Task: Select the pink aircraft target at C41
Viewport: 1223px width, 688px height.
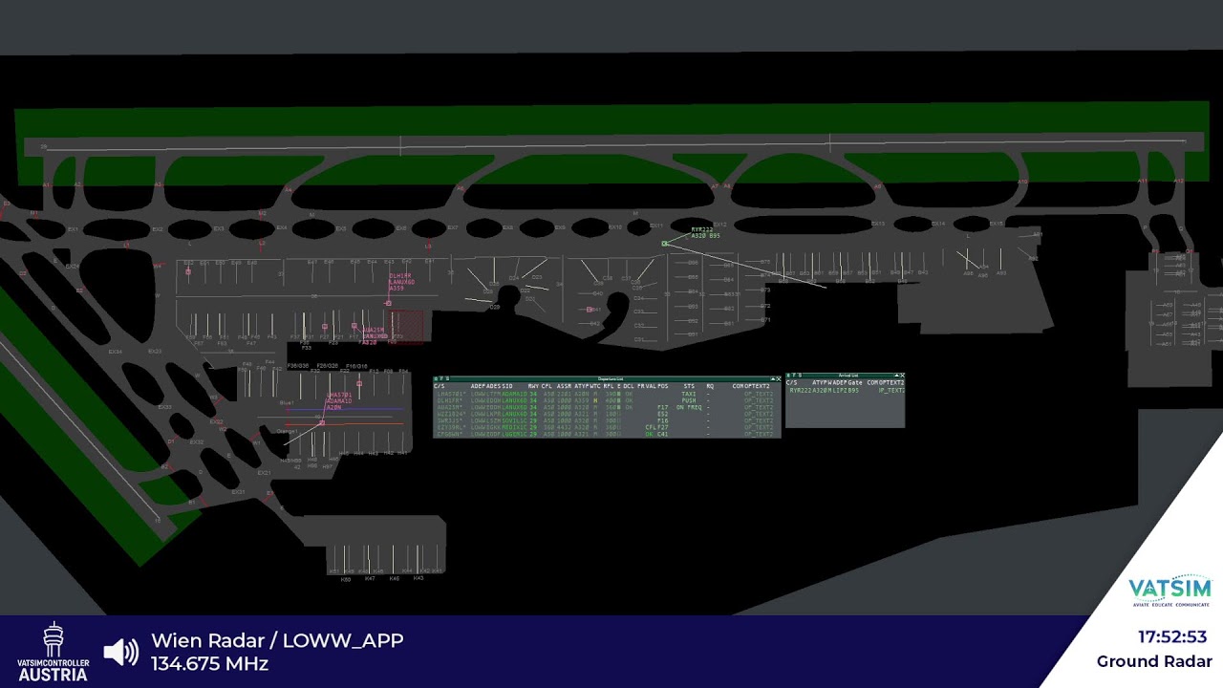Action: (x=590, y=310)
